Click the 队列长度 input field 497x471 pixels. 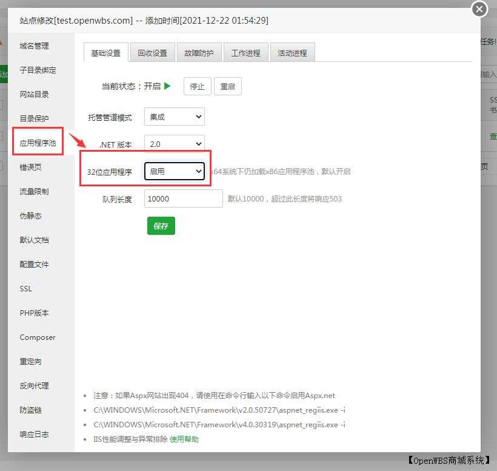click(x=182, y=198)
